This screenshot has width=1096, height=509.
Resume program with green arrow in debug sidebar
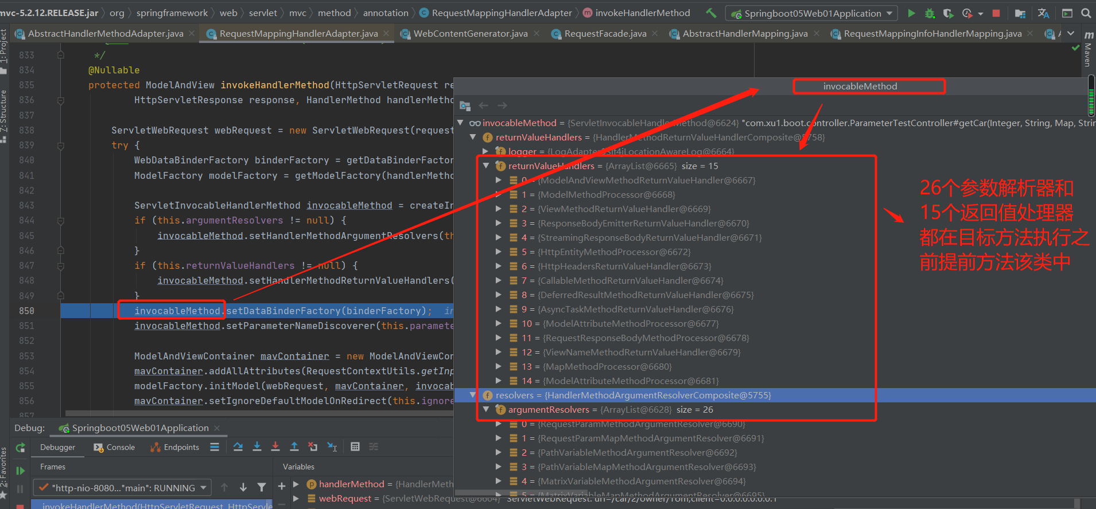pyautogui.click(x=20, y=471)
